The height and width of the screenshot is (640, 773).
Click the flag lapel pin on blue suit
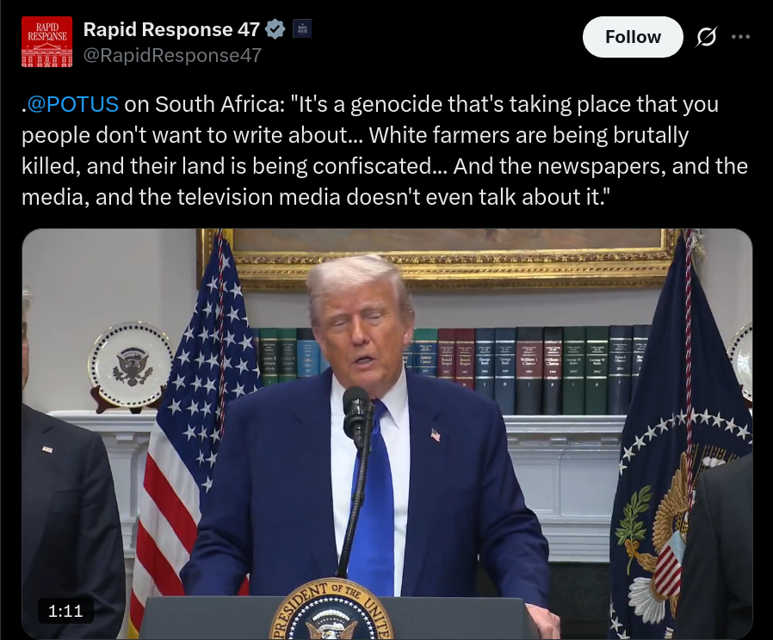(x=436, y=435)
